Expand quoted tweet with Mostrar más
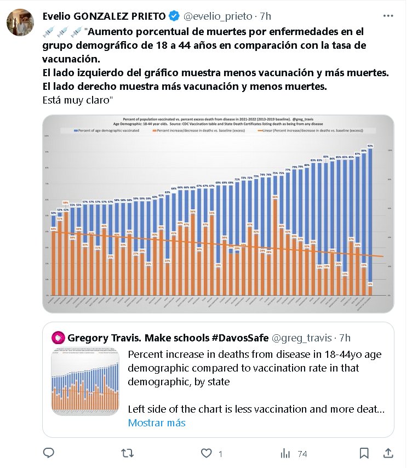Image resolution: width=412 pixels, height=468 pixels. point(157,423)
